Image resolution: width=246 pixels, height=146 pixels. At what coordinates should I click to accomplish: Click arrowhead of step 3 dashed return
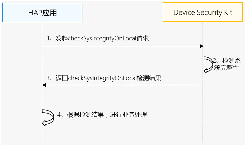(44, 85)
